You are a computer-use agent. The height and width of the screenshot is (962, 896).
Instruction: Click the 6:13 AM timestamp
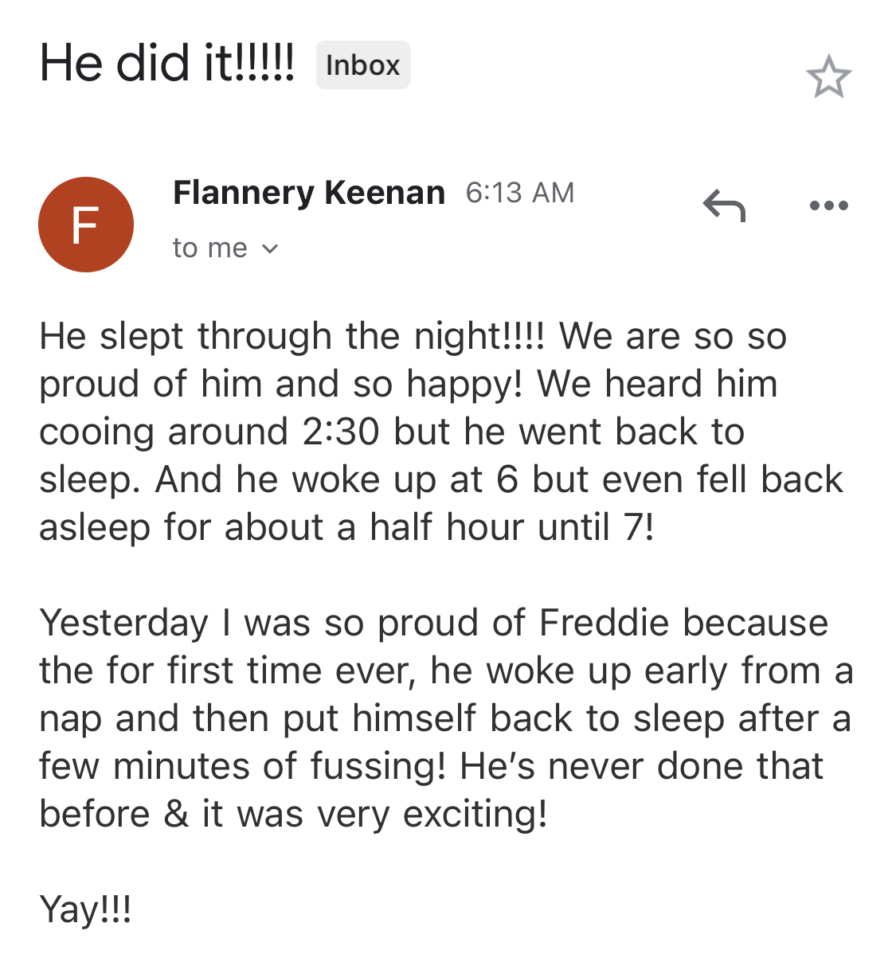pos(519,193)
